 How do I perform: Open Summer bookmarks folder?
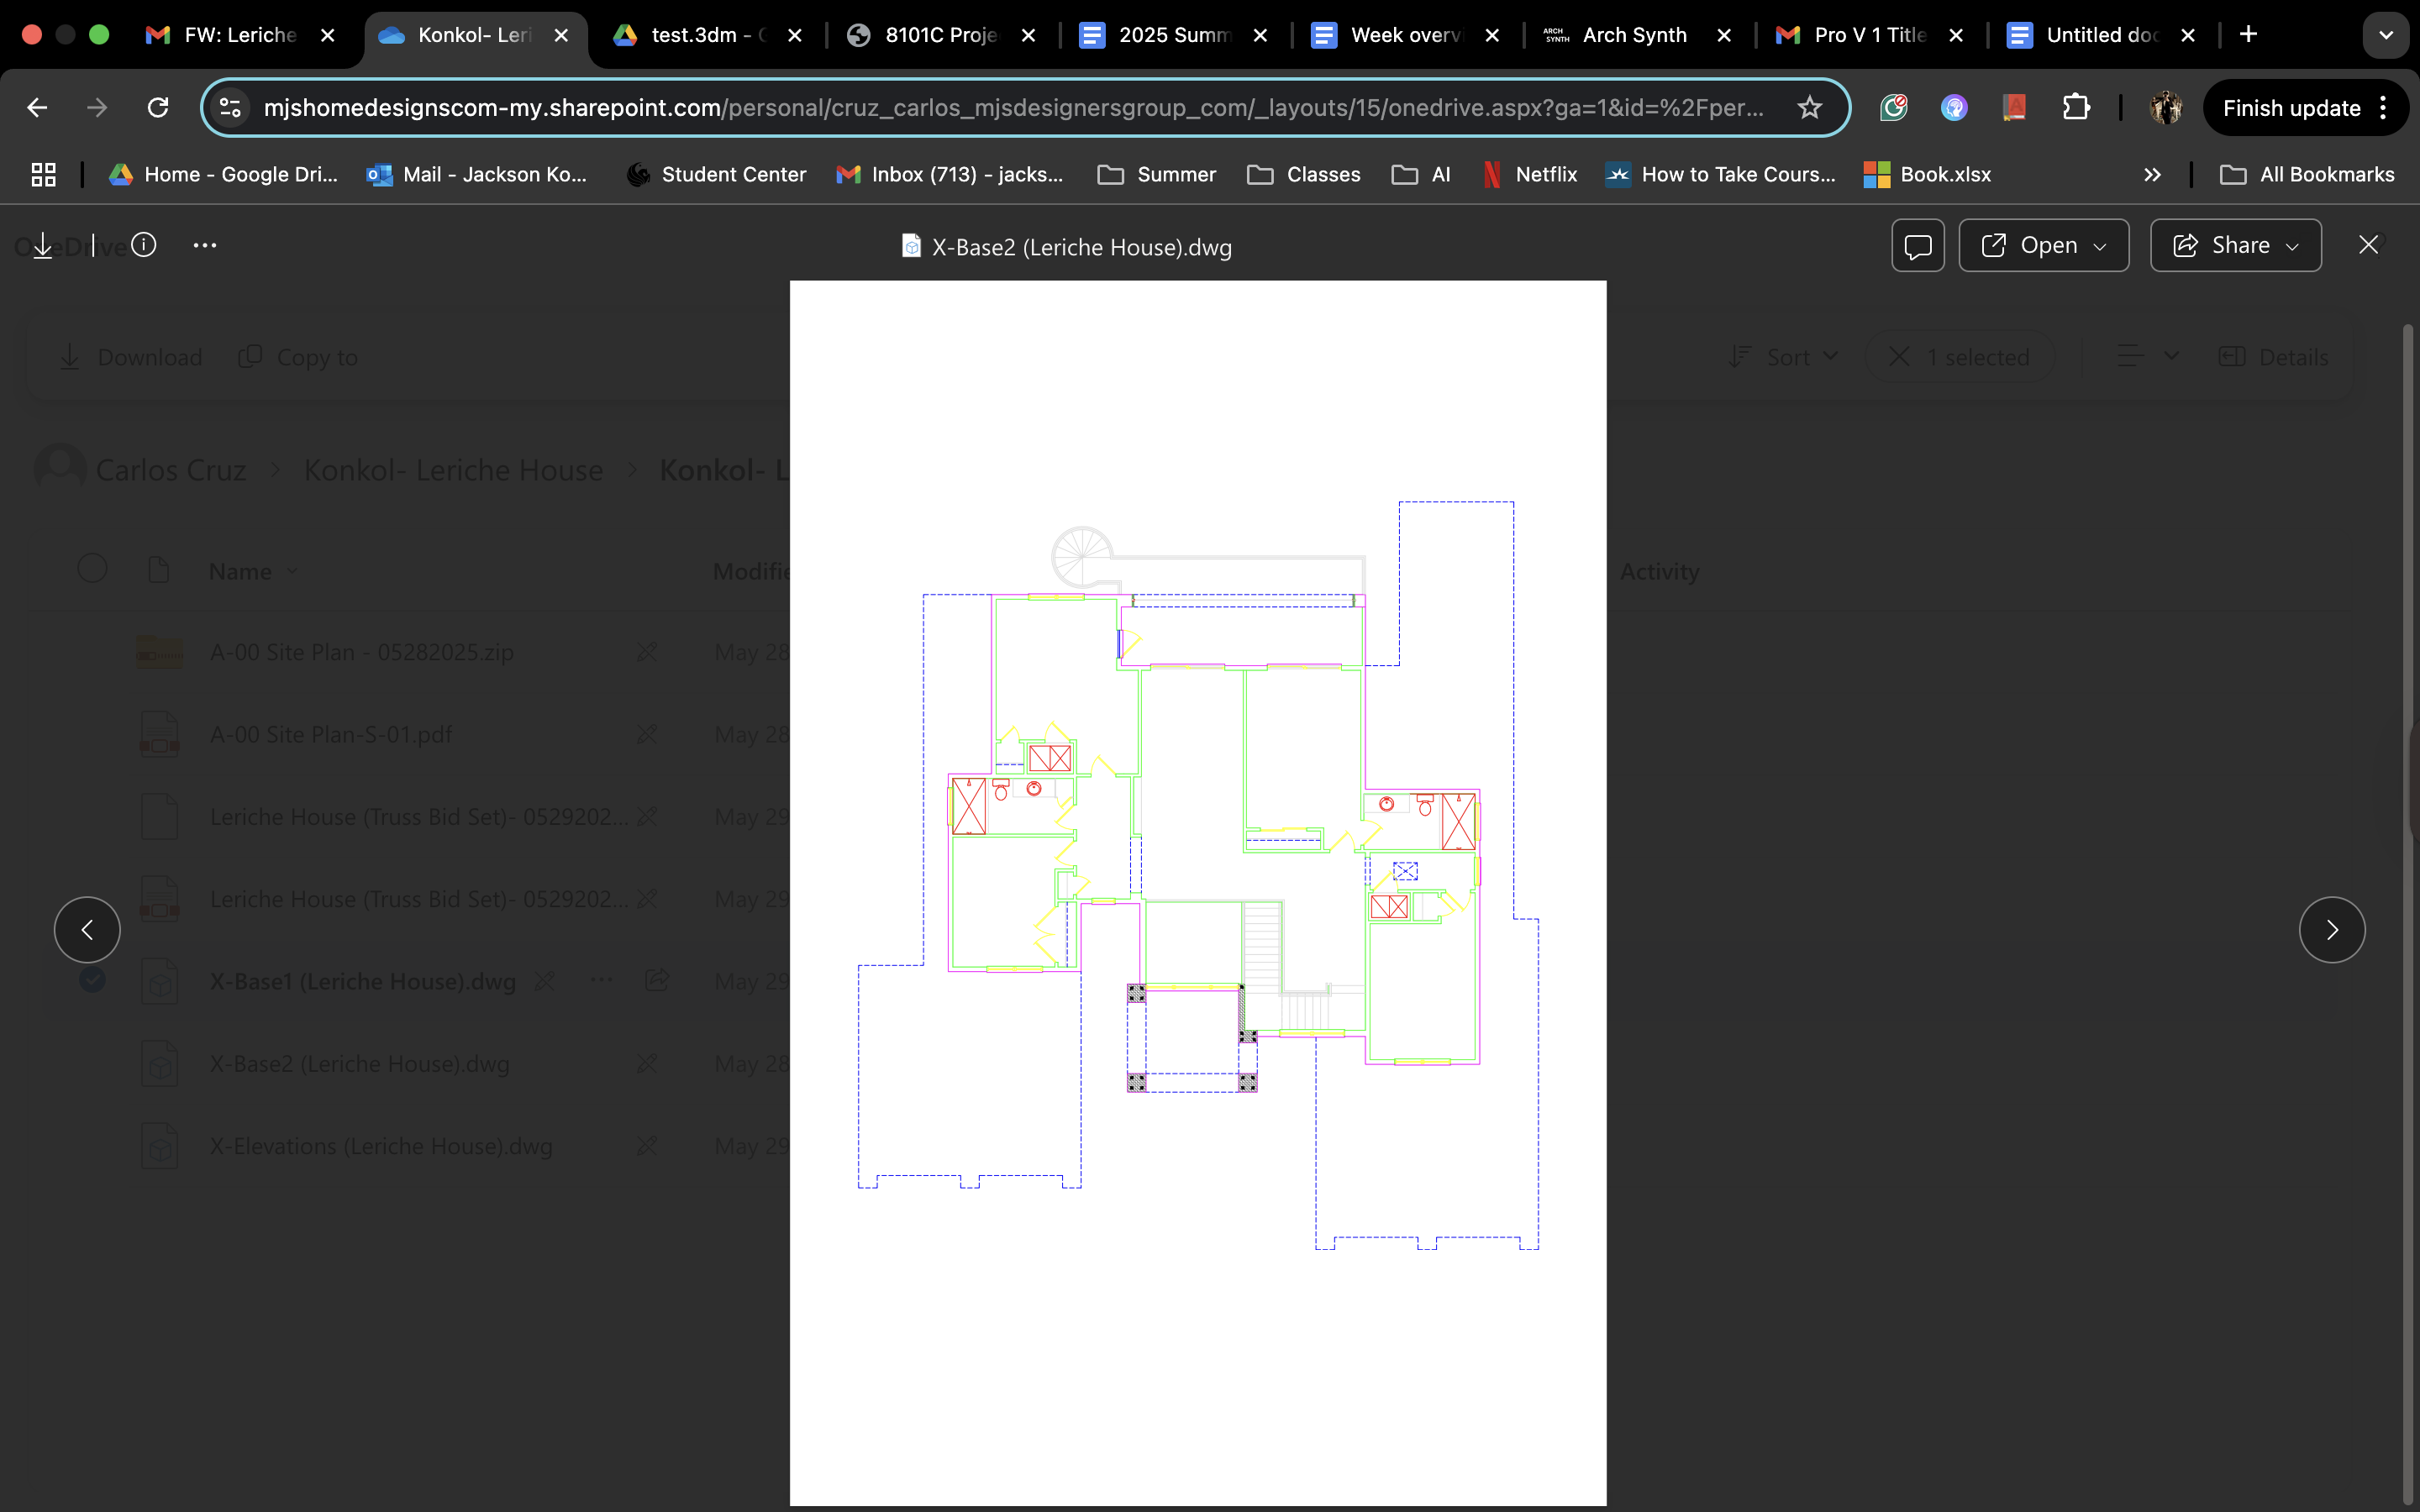1157,175
